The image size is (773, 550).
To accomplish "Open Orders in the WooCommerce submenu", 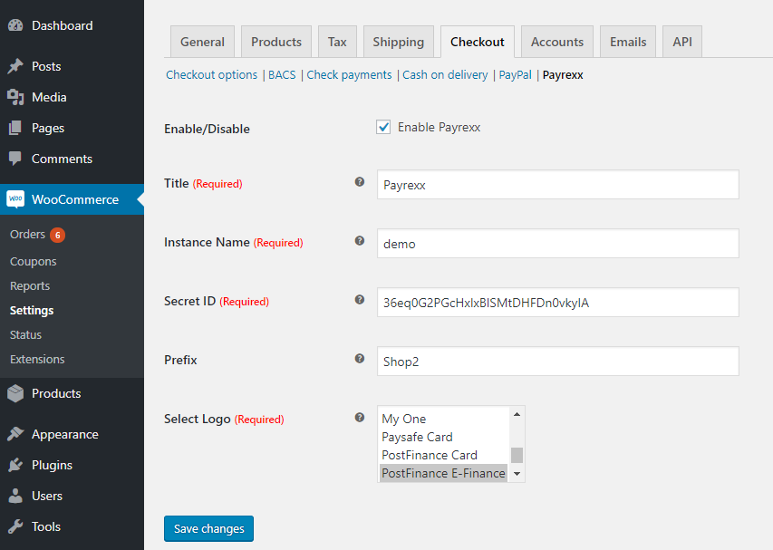I will pyautogui.click(x=27, y=235).
